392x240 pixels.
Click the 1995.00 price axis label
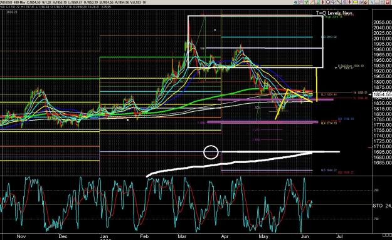click(x=383, y=44)
